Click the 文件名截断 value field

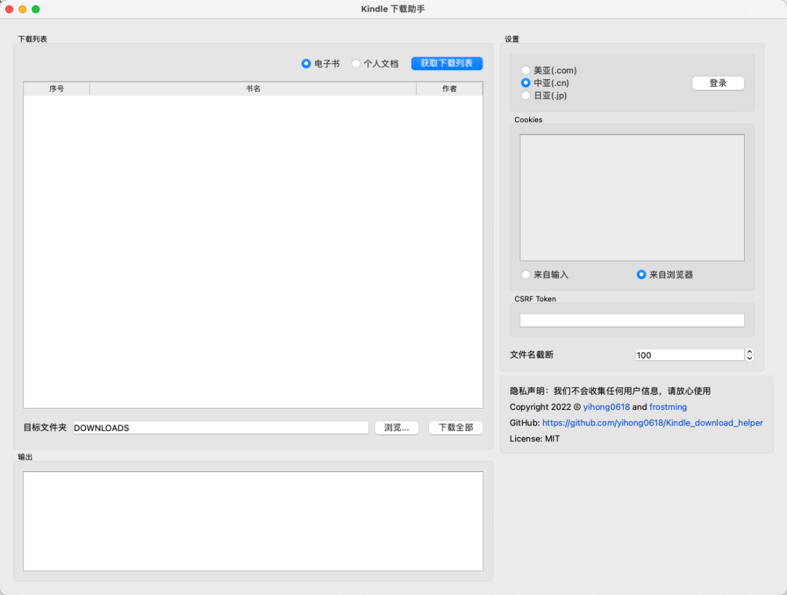(x=689, y=355)
